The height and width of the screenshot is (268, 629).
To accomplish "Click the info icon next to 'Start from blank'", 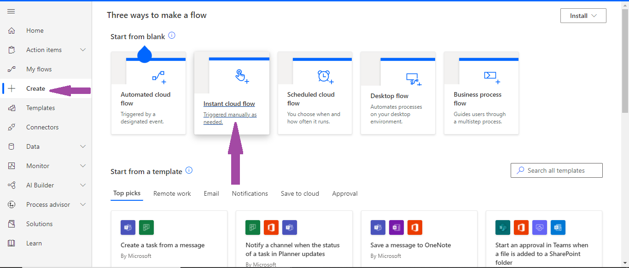I will pos(171,35).
